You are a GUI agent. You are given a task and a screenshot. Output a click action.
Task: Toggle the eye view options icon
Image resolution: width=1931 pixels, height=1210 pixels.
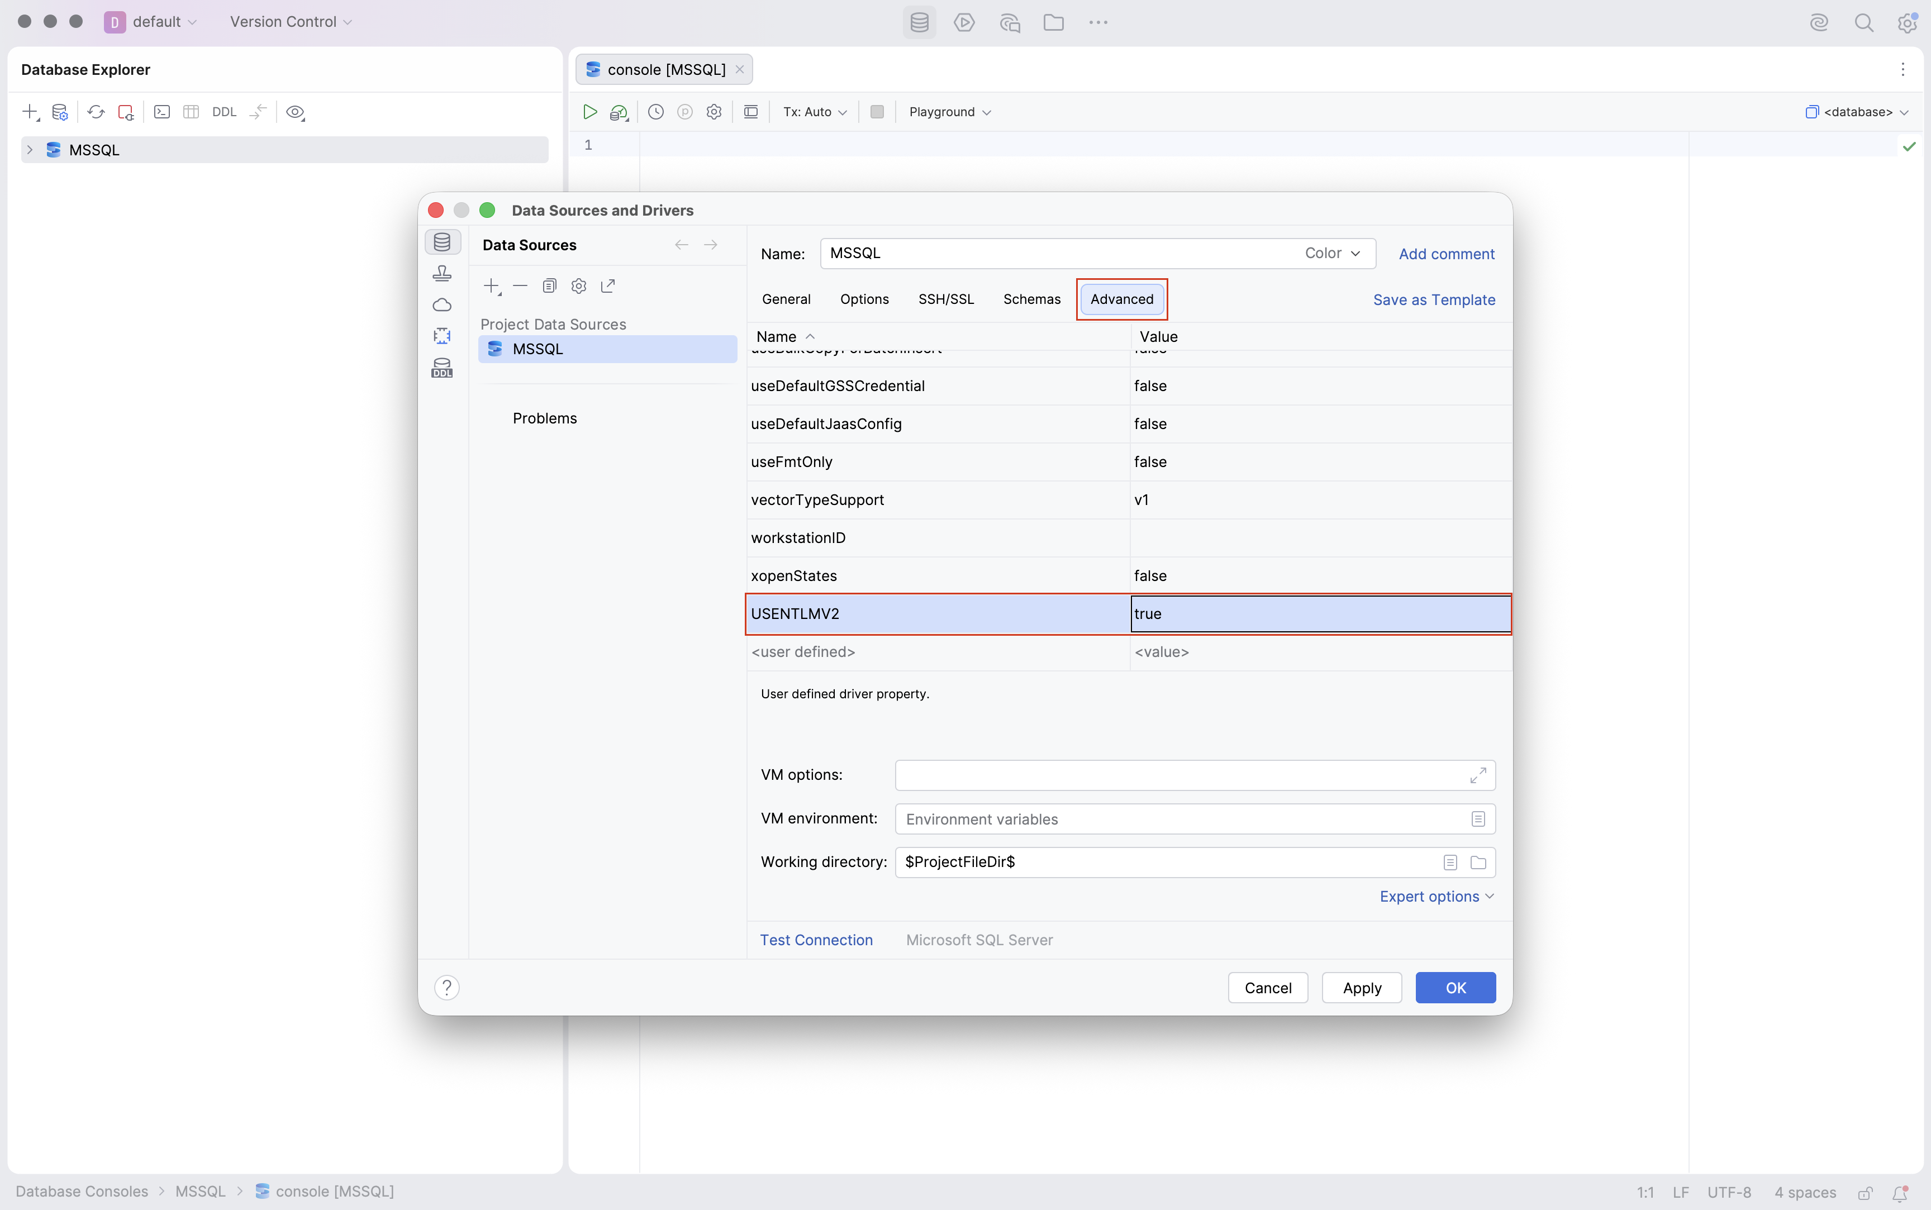(295, 112)
